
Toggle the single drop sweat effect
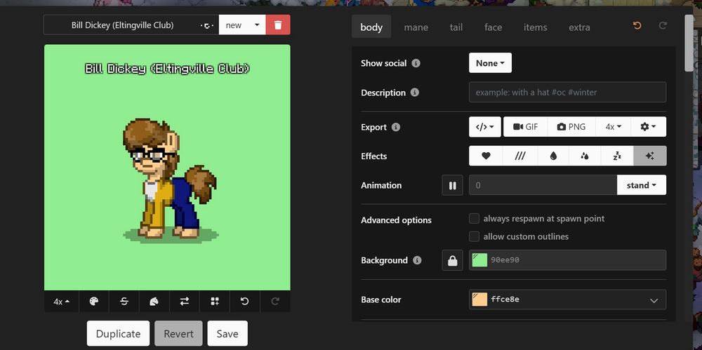pyautogui.click(x=553, y=156)
